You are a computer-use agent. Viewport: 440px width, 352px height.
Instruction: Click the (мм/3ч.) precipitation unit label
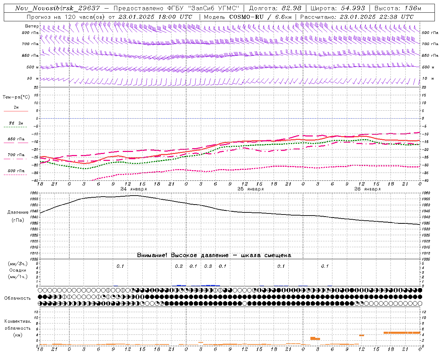(x=18, y=264)
